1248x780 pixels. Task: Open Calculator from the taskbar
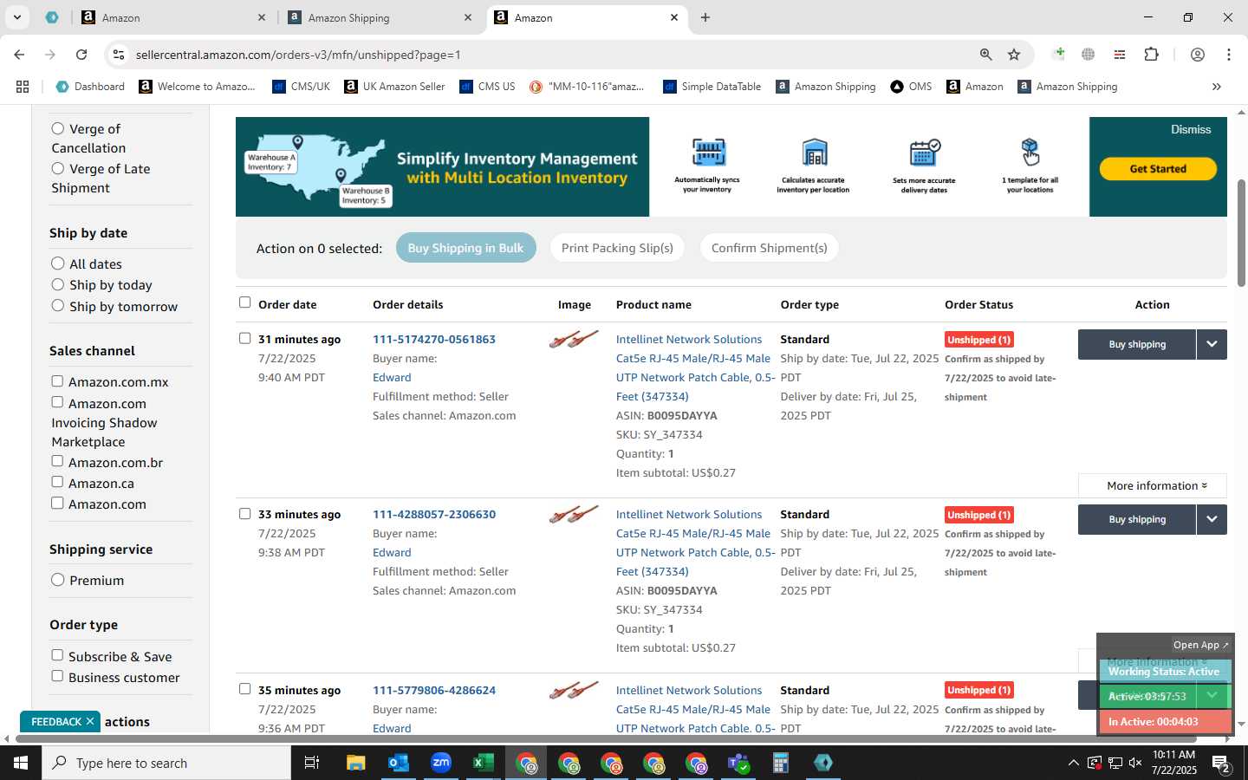click(x=781, y=763)
